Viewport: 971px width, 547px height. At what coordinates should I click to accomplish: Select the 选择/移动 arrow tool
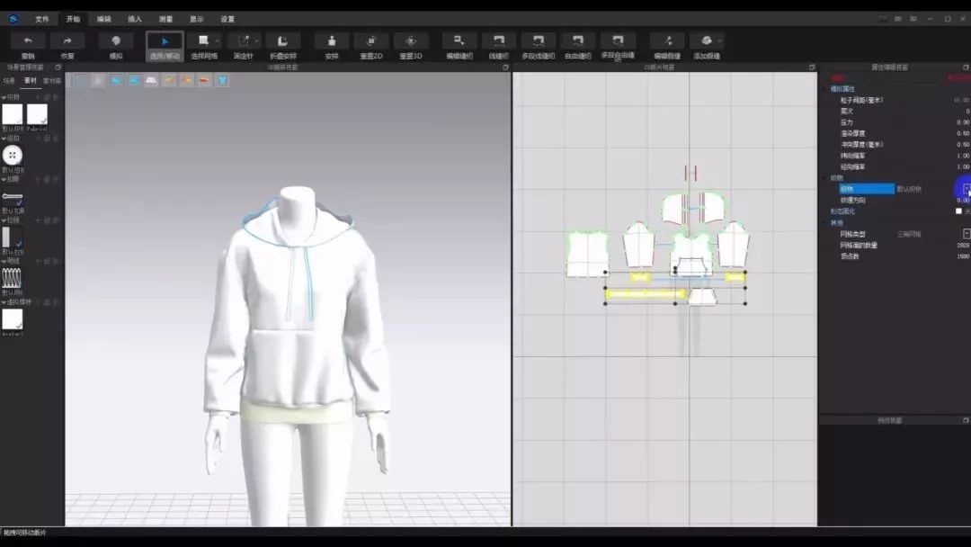tap(165, 41)
